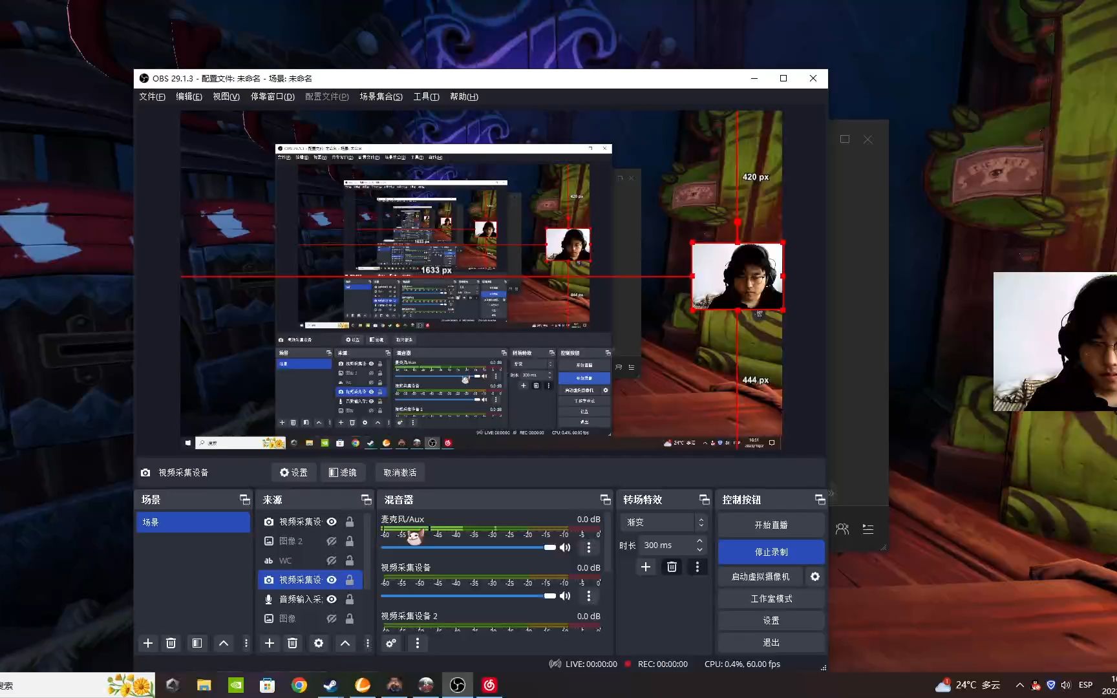Viewport: 1117px width, 698px height.
Task: Click 启动虚拟摄像机 button
Action: [x=760, y=576]
